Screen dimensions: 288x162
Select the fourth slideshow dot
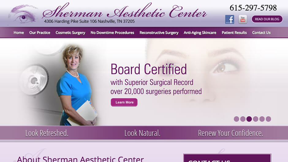click(x=256, y=119)
